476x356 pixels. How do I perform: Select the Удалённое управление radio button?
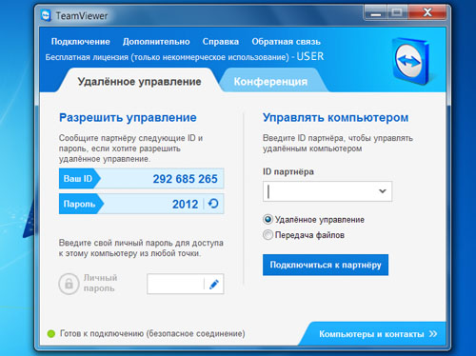(x=268, y=219)
